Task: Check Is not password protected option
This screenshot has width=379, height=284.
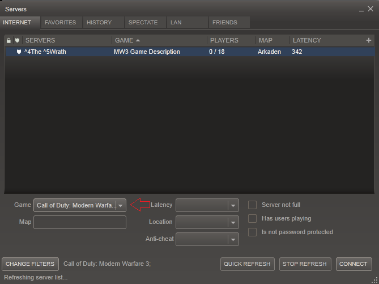Action: 253,232
